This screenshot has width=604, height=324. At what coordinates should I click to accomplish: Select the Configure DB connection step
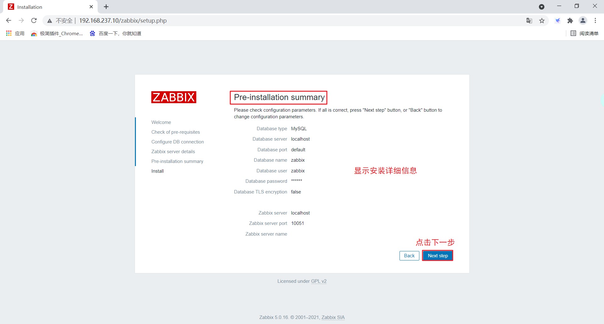click(x=177, y=142)
